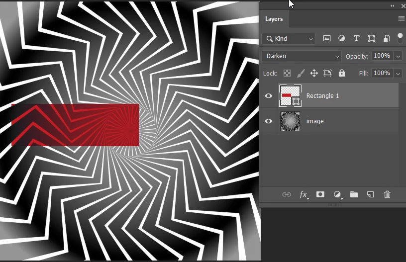The height and width of the screenshot is (262, 406).
Task: Delete layer with trash icon
Action: [x=388, y=194]
